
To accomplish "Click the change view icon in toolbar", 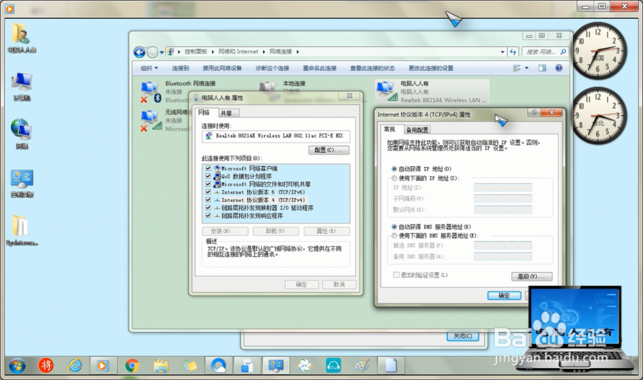I will (x=517, y=68).
